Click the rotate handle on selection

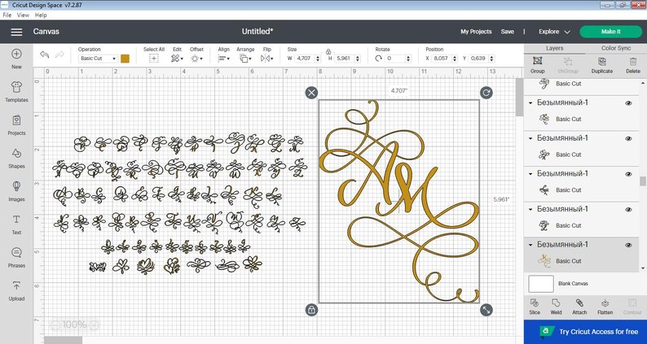tap(486, 93)
